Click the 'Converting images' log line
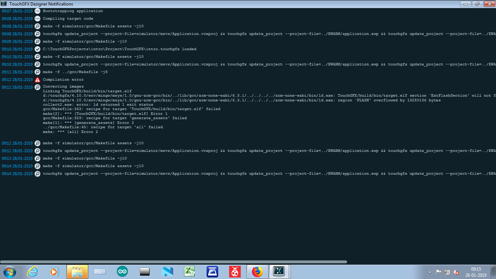This screenshot has width=496, height=279. tap(63, 86)
